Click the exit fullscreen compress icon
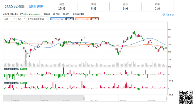Screen dimensions: 194x107 pos(172,15)
